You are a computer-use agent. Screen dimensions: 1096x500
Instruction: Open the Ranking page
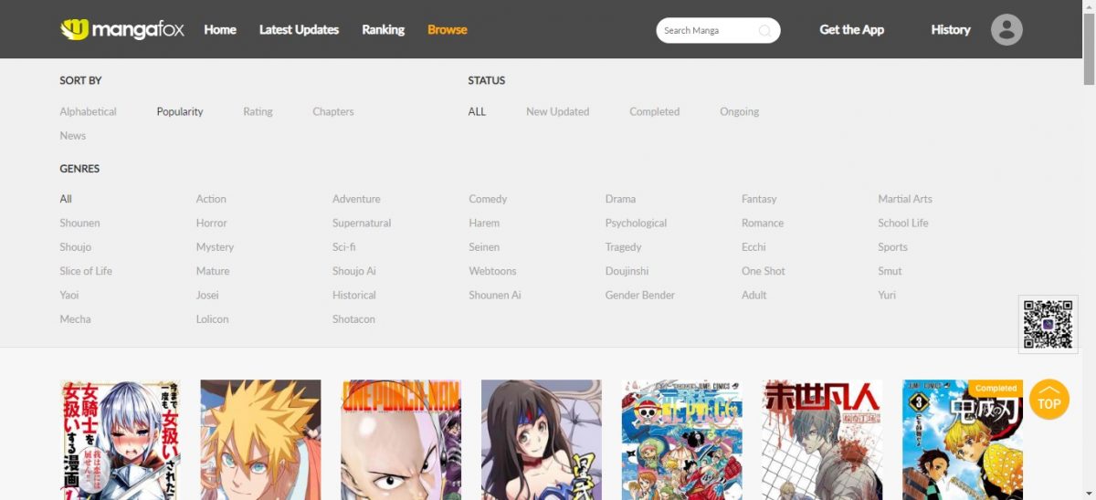pyautogui.click(x=383, y=29)
